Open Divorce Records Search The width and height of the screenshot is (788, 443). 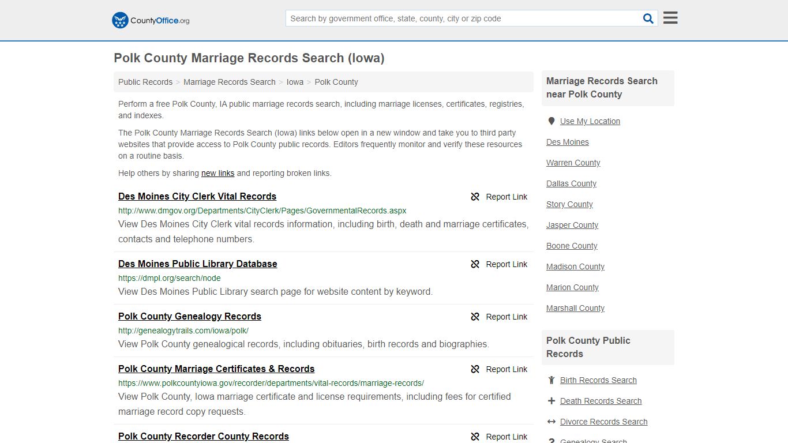[603, 422]
